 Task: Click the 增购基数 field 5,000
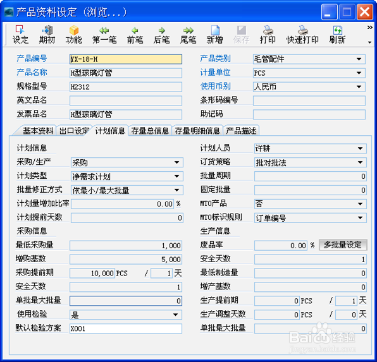pyautogui.click(x=126, y=260)
